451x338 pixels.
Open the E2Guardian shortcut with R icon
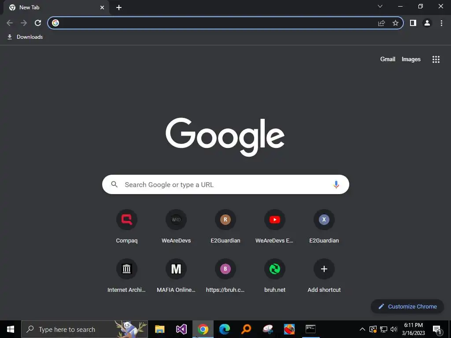[x=225, y=227]
